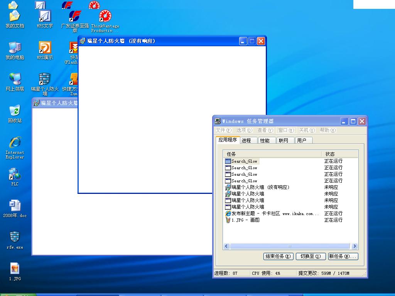Click the right arrow of the task list scrollbar
Screen dimensions: 395x296
click(x=355, y=246)
